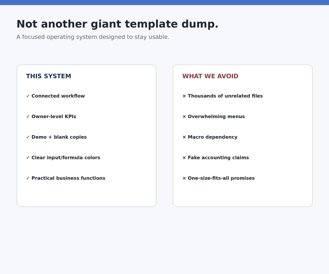Click the blue bar at top
The width and height of the screenshot is (329, 274).
pos(164,2)
